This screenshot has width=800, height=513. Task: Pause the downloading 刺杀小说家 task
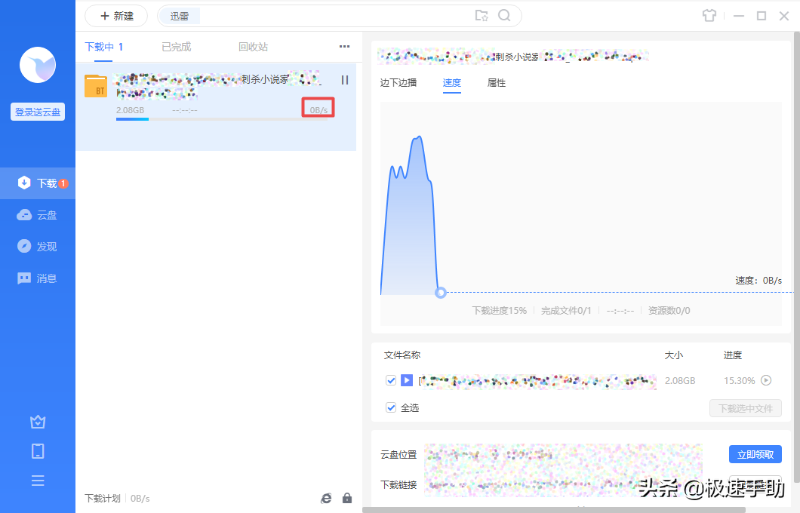(344, 80)
